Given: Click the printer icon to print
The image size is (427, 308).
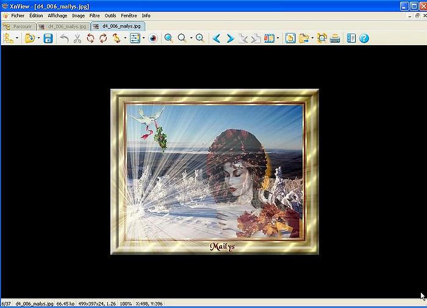Looking at the screenshot, I should (x=335, y=38).
